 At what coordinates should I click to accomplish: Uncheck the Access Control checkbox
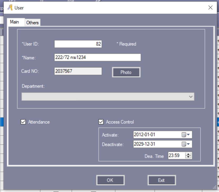coord(101,122)
